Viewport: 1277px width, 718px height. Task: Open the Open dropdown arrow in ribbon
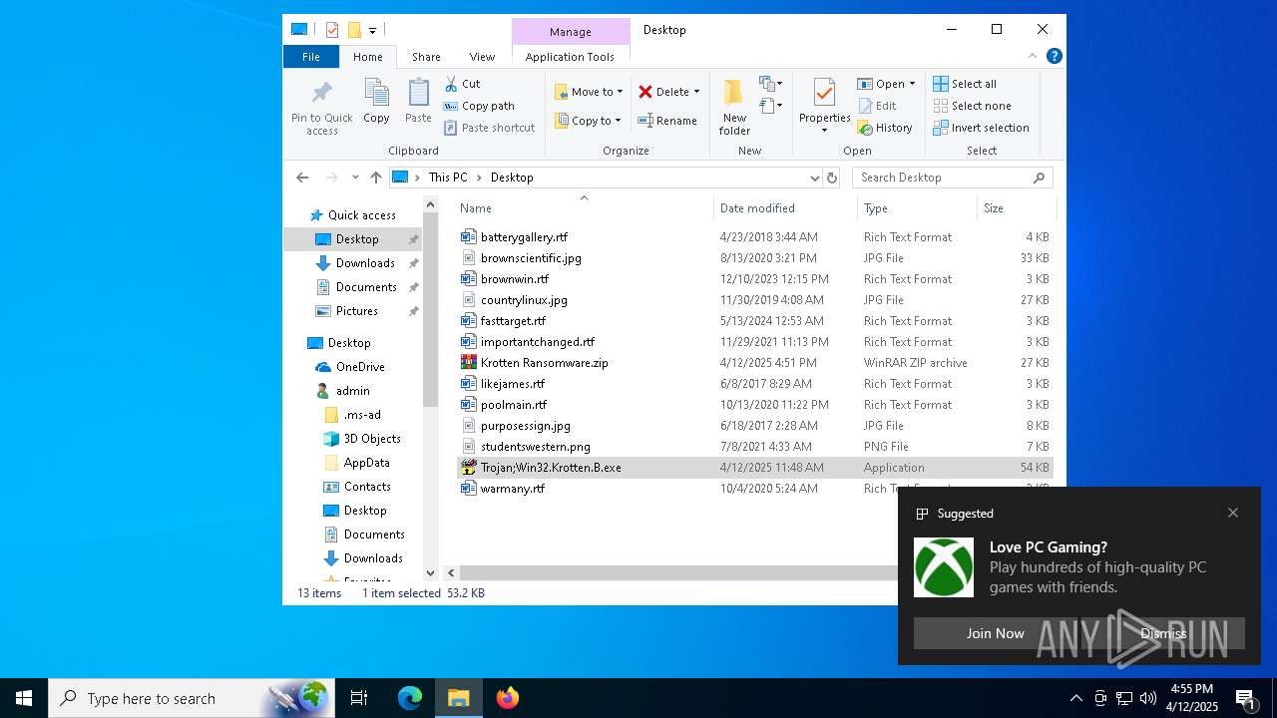[x=912, y=84]
